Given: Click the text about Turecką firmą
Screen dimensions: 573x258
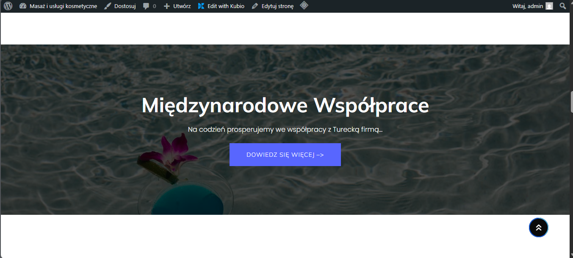Looking at the screenshot, I should click(285, 129).
